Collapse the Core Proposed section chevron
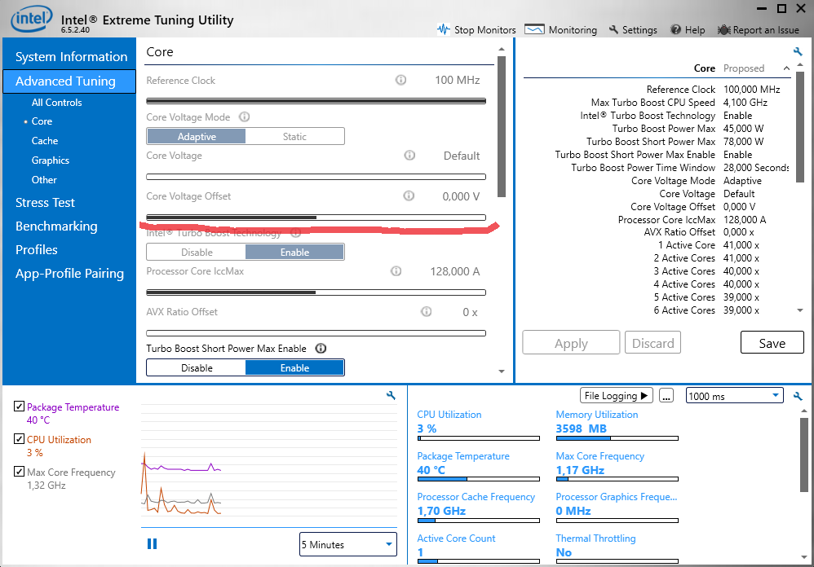The width and height of the screenshot is (814, 567). [786, 68]
